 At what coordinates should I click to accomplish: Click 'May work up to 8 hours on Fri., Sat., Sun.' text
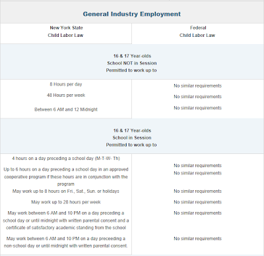click(66, 192)
